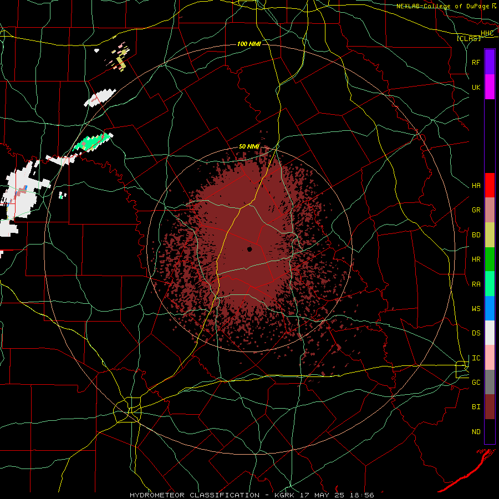This screenshot has width=499, height=499.
Task: Click the HYDROMETEOR CLASSIFICATION title text
Action: 195,495
